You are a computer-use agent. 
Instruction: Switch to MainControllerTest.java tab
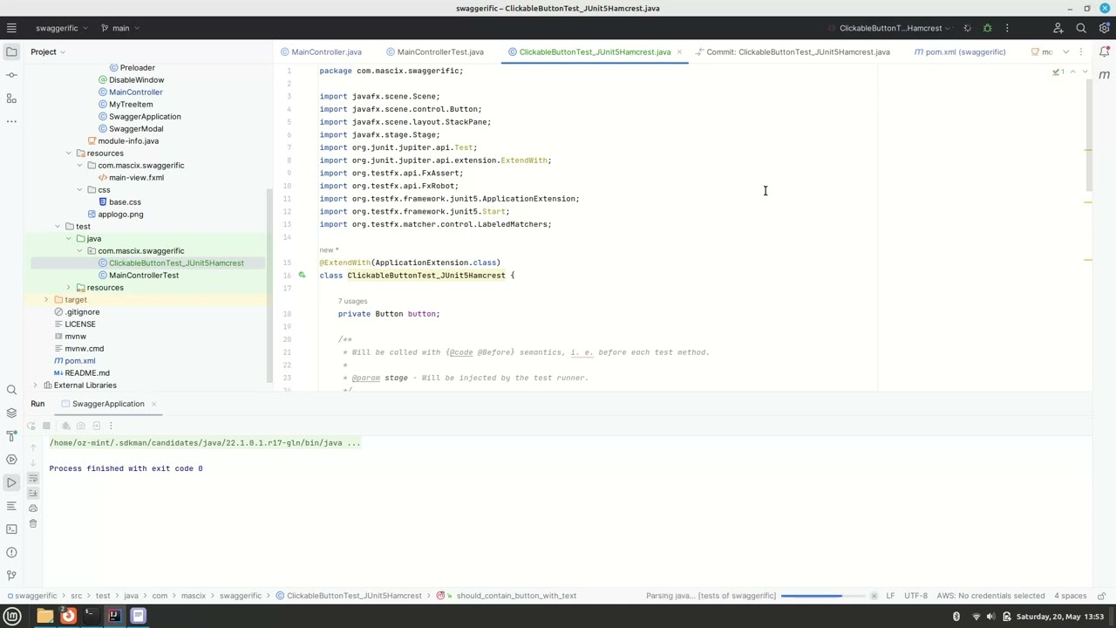[x=434, y=51]
